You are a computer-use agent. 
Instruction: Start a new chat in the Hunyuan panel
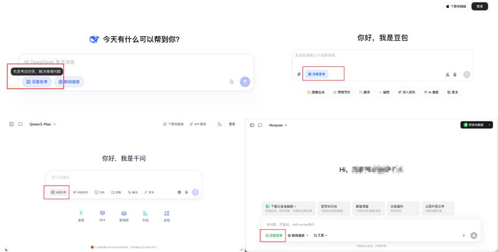pos(260,125)
